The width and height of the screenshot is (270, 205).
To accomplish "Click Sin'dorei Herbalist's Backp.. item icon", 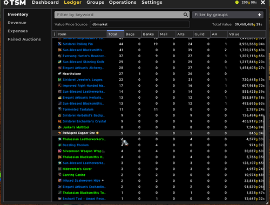I will 59,115.
